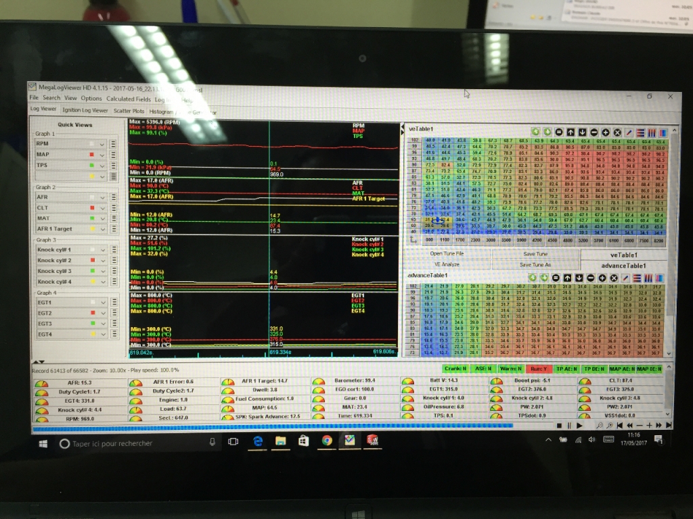Click the zoom out magnifier icon
Screen dimensions: 693x519
(x=600, y=426)
